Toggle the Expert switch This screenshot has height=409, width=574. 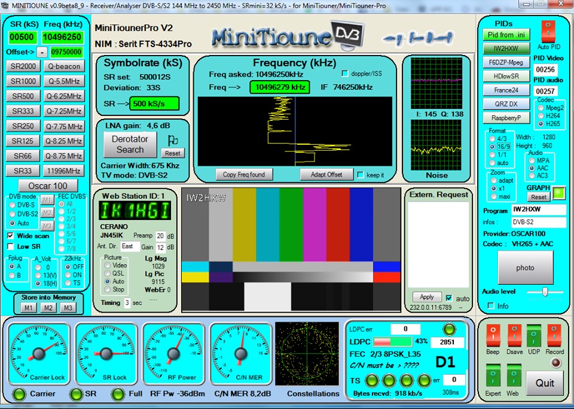click(x=493, y=376)
